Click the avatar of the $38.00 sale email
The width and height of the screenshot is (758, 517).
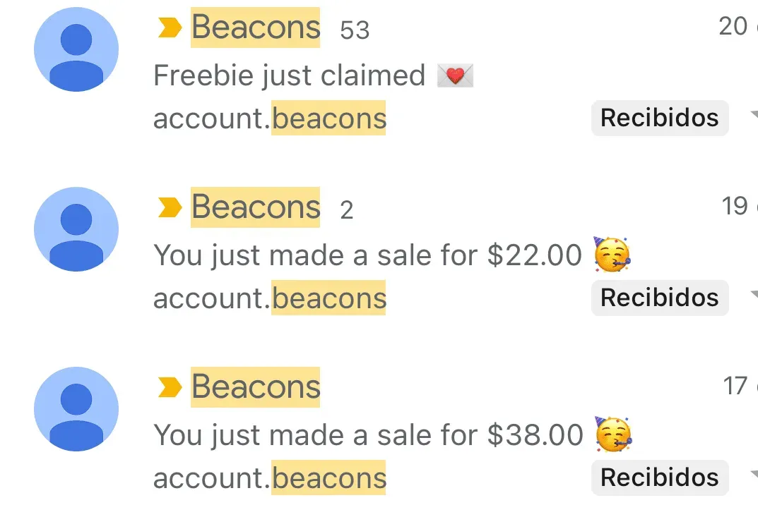coord(76,409)
